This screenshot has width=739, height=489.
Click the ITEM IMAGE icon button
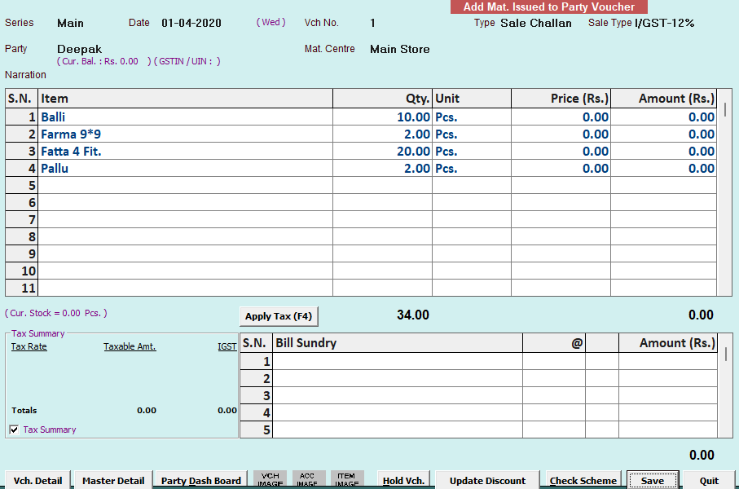346,479
